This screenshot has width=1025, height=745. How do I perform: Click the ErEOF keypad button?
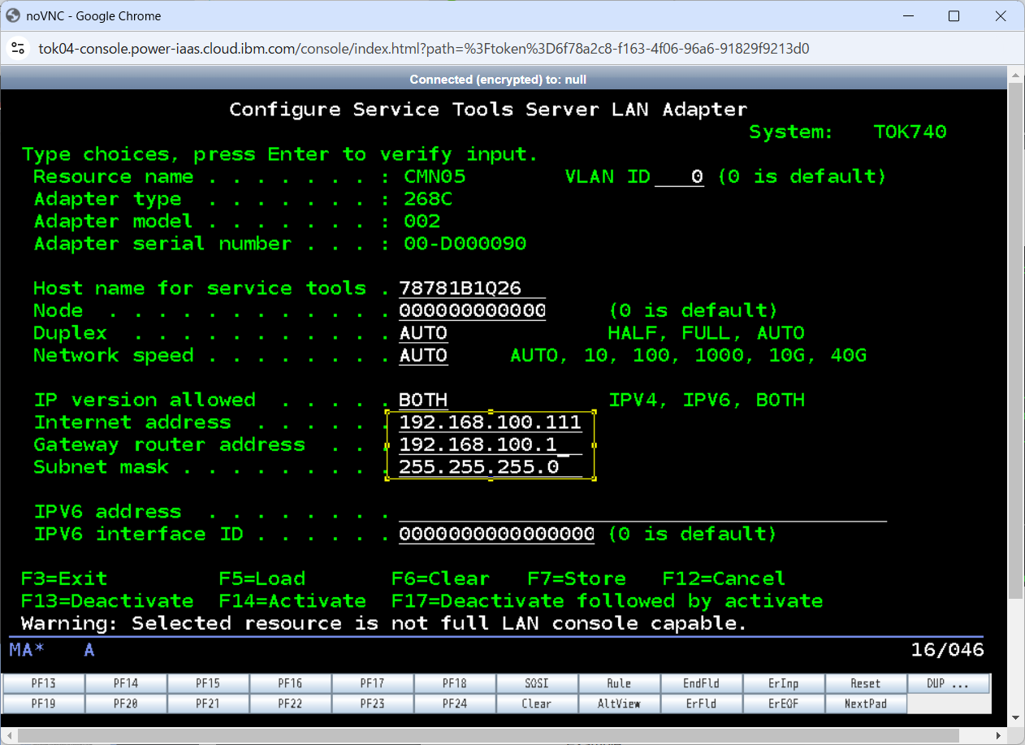pyautogui.click(x=784, y=704)
